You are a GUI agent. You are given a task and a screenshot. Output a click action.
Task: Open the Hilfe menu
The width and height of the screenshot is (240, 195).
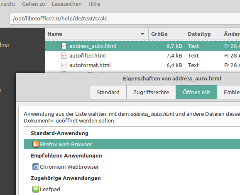pos(94,4)
